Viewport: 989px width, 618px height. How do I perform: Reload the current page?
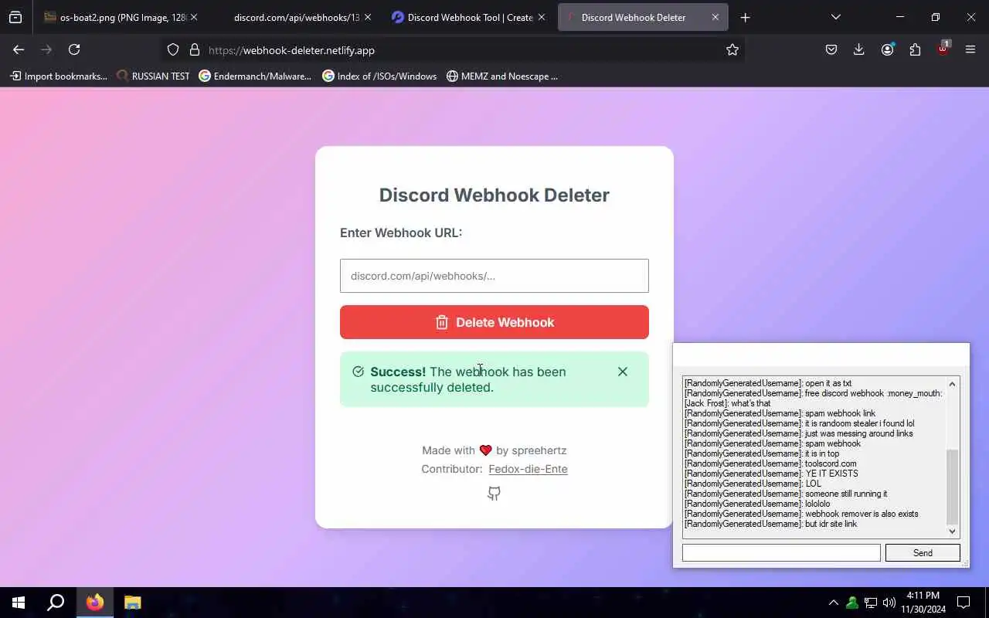coord(74,49)
